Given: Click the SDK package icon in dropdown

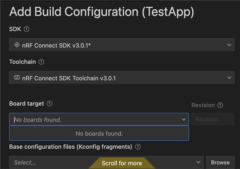Looking at the screenshot, I should pos(17,45).
